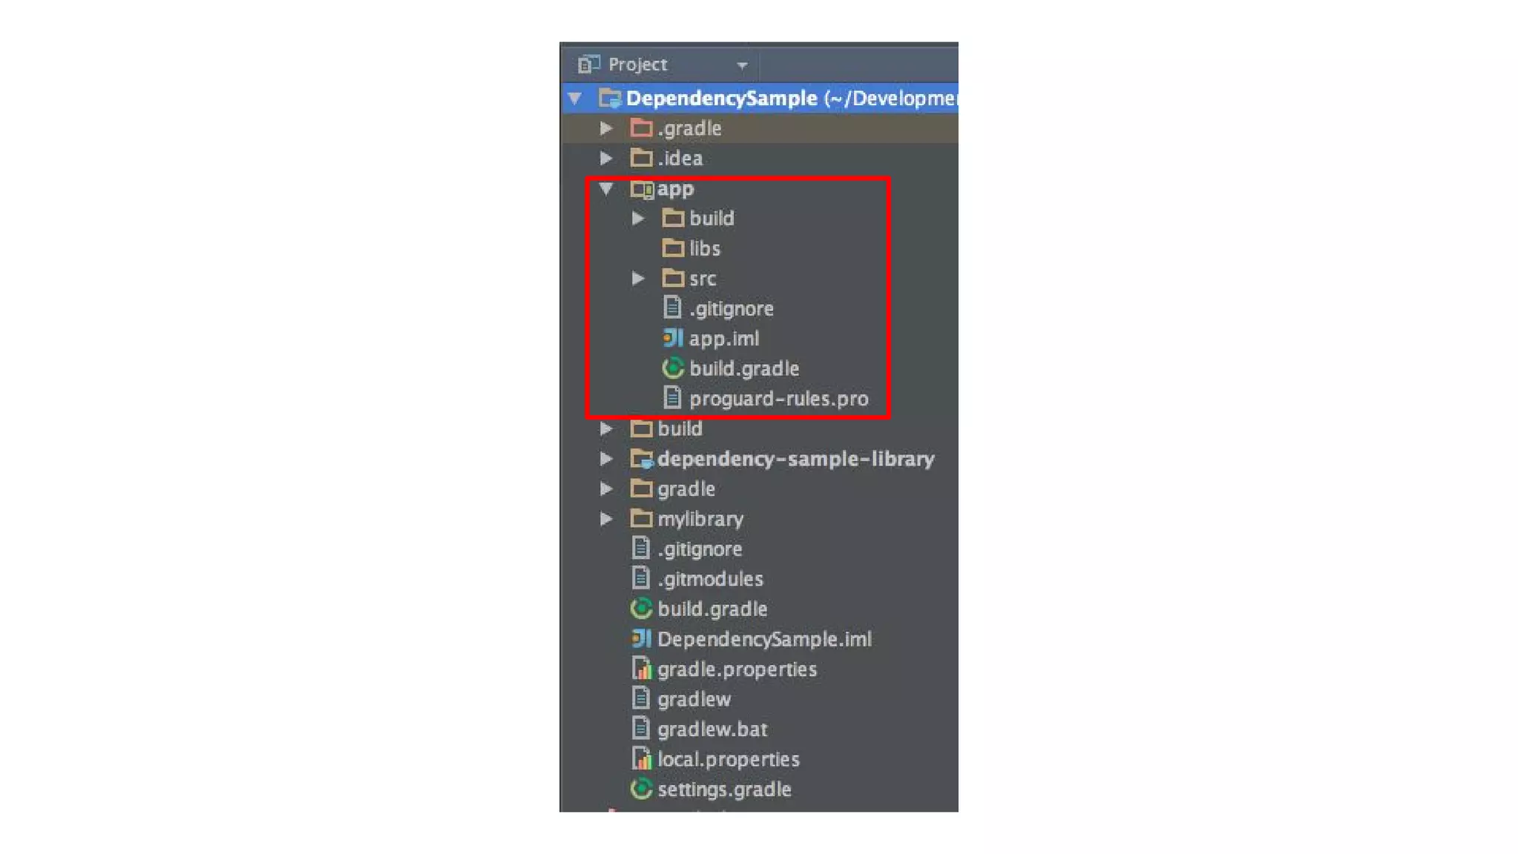Click the app.iml file icon
The height and width of the screenshot is (854, 1518).
[672, 339]
